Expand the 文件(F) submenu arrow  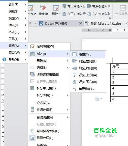point(26,4)
